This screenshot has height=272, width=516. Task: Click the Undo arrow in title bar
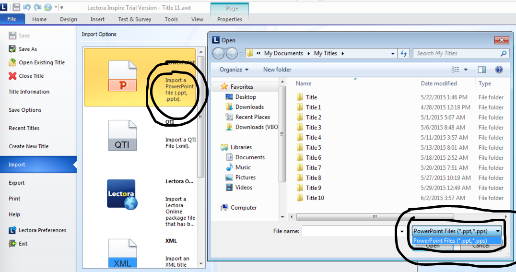(x=27, y=7)
